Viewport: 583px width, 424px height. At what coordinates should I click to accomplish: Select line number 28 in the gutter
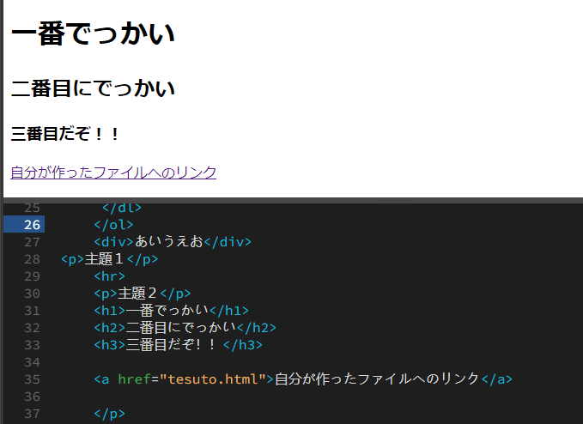pyautogui.click(x=32, y=259)
